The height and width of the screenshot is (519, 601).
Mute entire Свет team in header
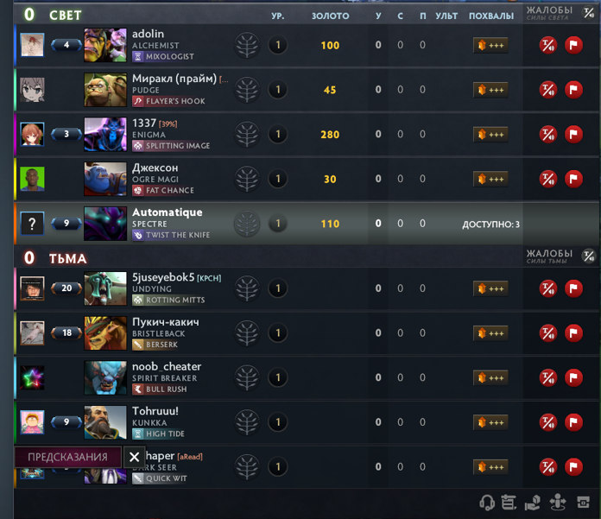point(589,13)
